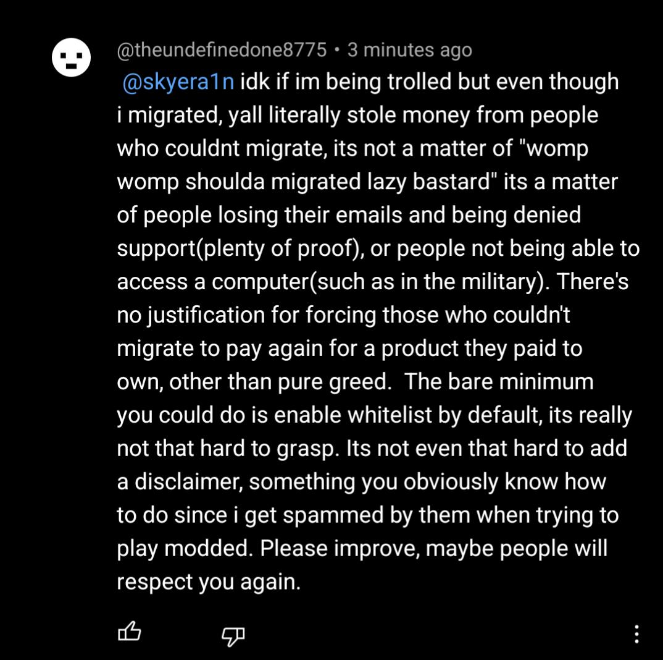
Task: Like the comment with thumbs up
Action: pos(130,632)
